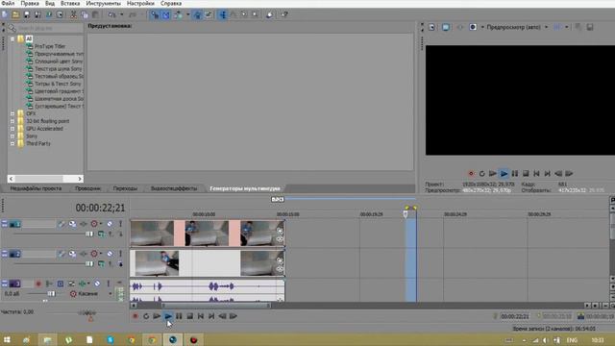Click the Play button in preview window
The height and width of the screenshot is (346, 615).
(504, 173)
